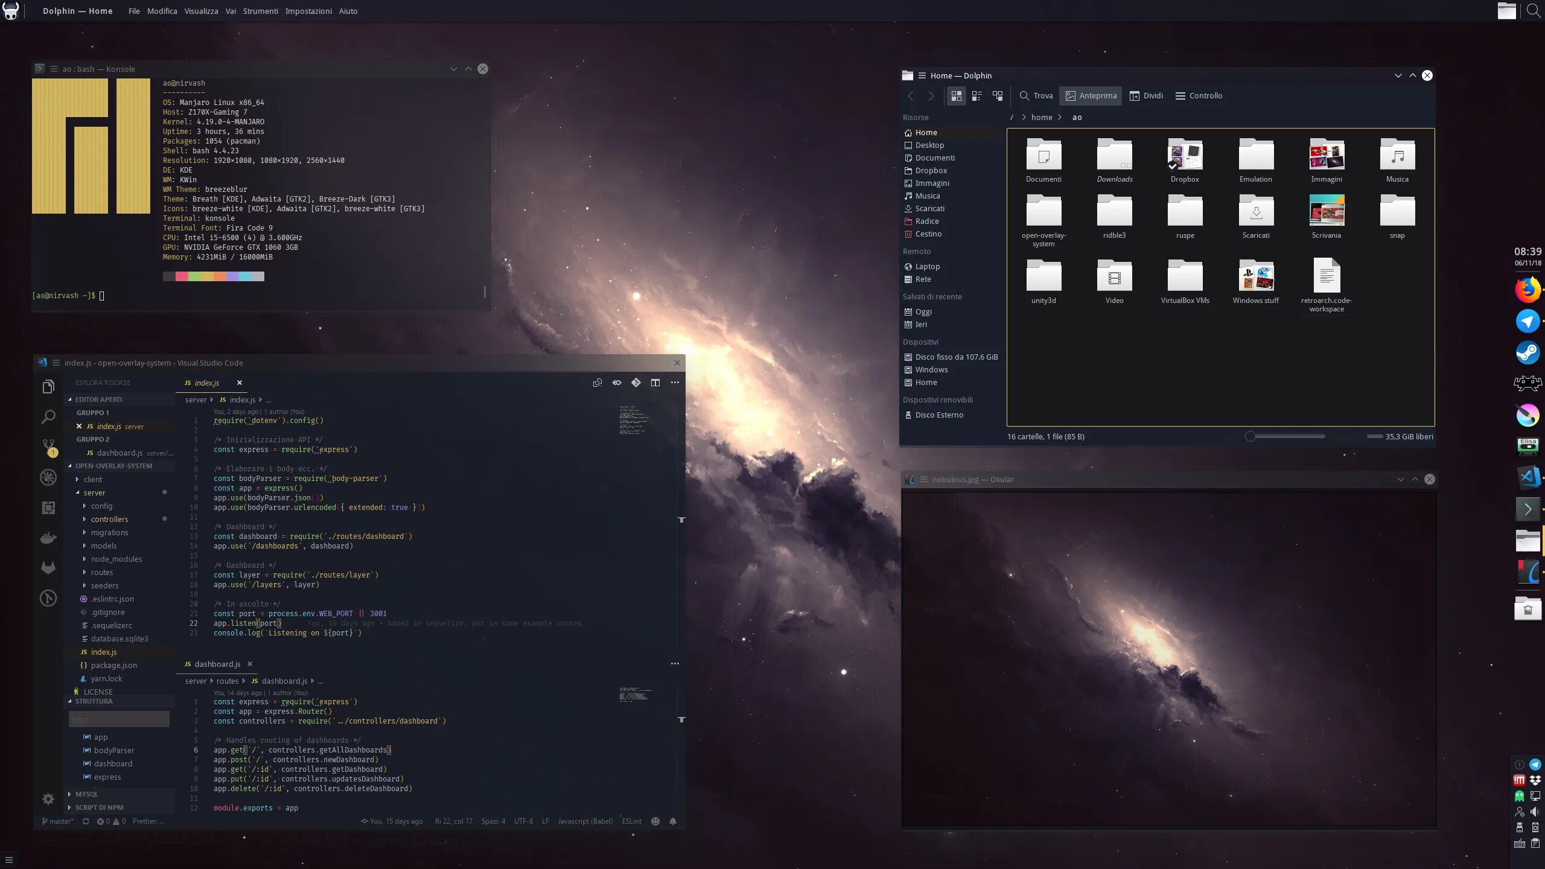Image resolution: width=1545 pixels, height=869 pixels.
Task: Switch Dolphin to icons view mode
Action: pos(957,96)
